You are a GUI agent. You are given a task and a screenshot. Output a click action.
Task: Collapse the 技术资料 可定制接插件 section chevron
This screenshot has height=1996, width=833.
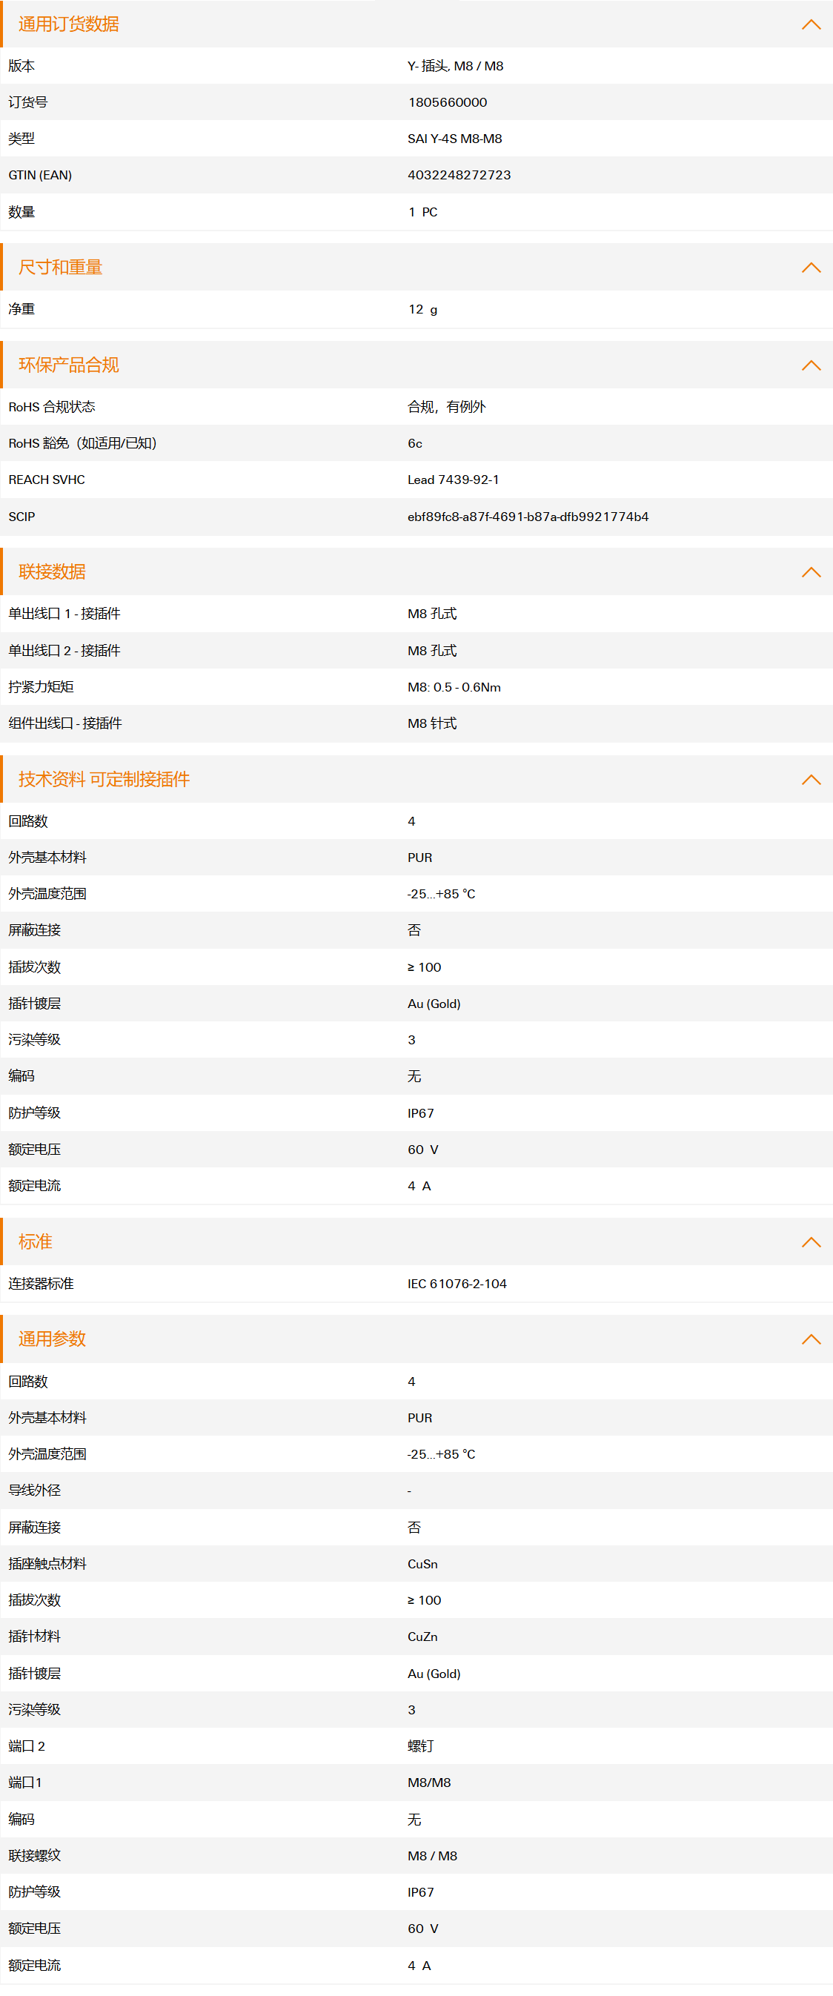coord(811,780)
